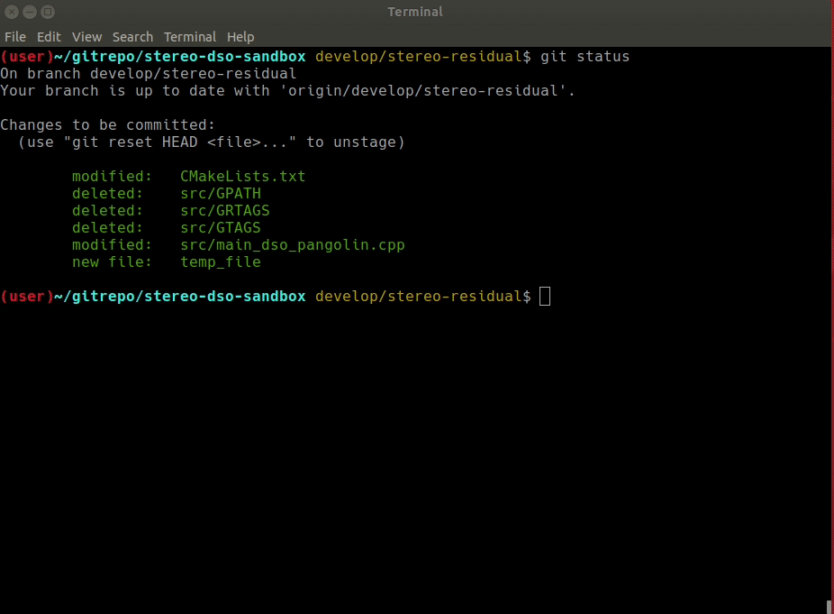Screen dimensions: 834x614
Task: Click the terminal scrollbar handle
Action: pyautogui.click(x=829, y=607)
